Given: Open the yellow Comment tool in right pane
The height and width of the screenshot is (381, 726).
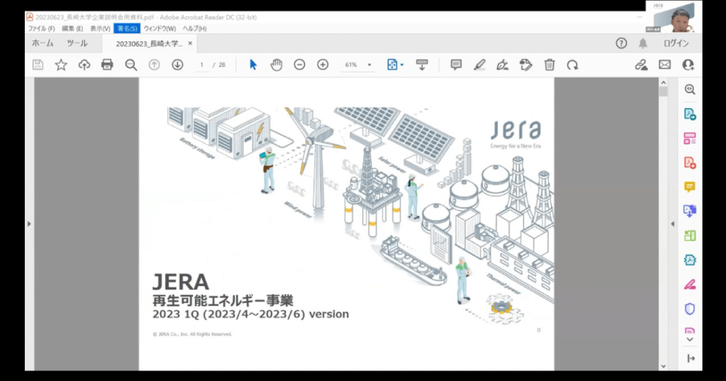Looking at the screenshot, I should tap(690, 187).
